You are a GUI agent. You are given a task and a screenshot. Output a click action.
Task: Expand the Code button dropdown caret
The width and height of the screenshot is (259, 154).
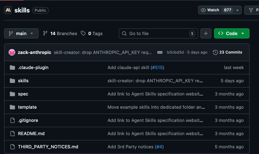click(243, 34)
